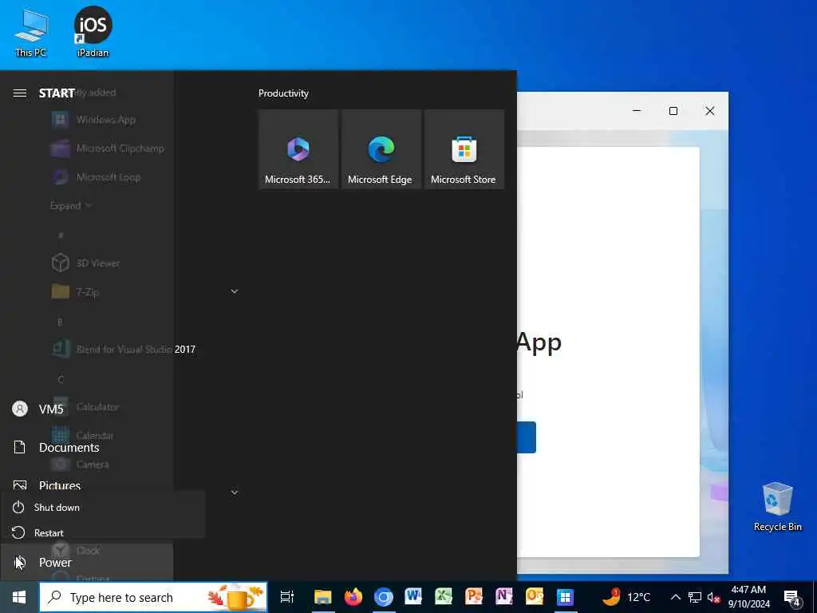Viewport: 817px width, 613px height.
Task: Open Word from the taskbar
Action: pos(414,597)
